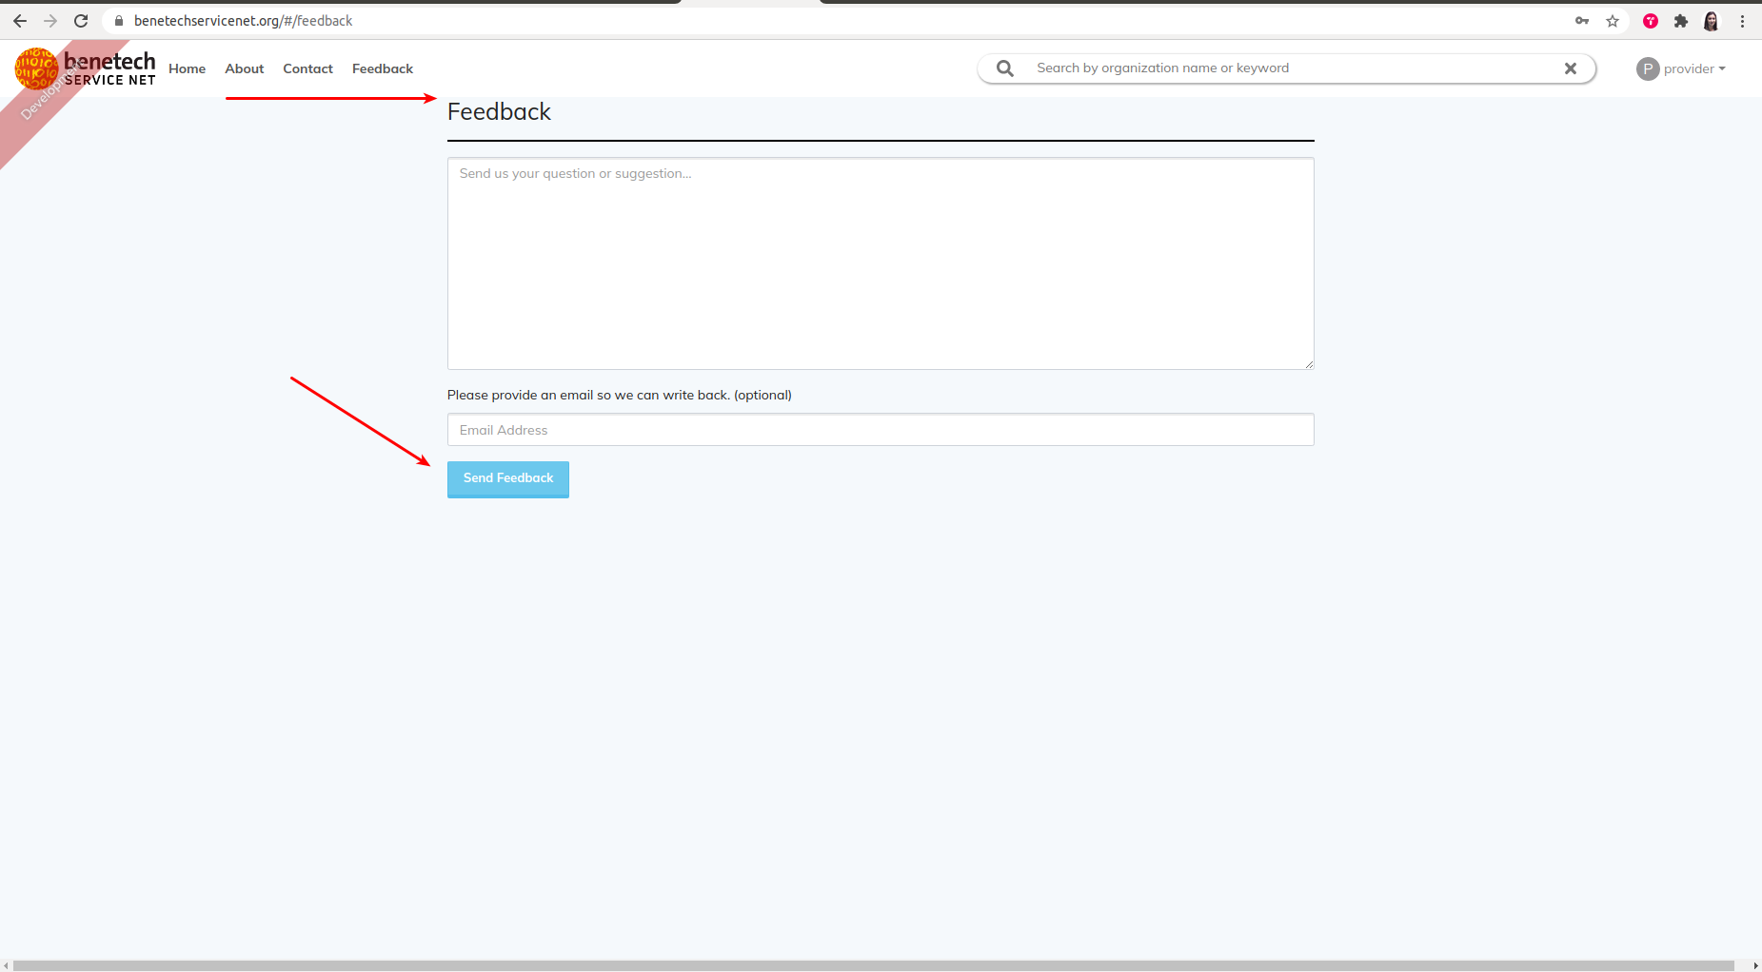The width and height of the screenshot is (1762, 972).
Task: Click the browser back navigation arrow
Action: [19, 20]
